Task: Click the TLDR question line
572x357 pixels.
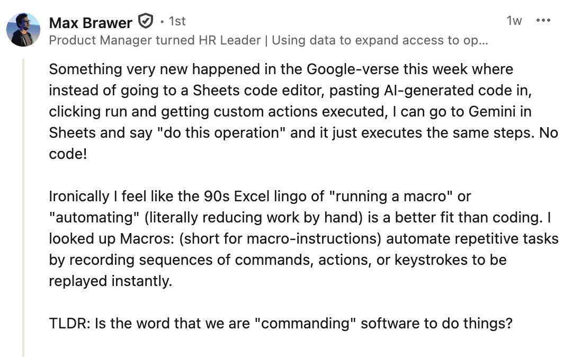Action: coord(281,323)
